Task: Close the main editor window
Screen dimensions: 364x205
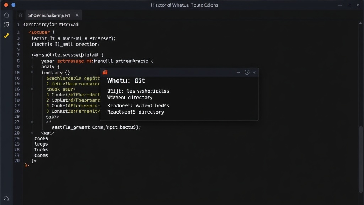Action: pyautogui.click(x=358, y=5)
